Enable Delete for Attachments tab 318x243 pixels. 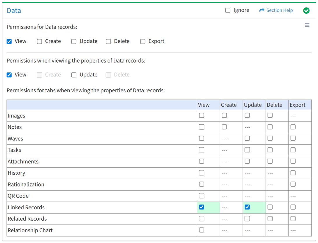(x=270, y=161)
